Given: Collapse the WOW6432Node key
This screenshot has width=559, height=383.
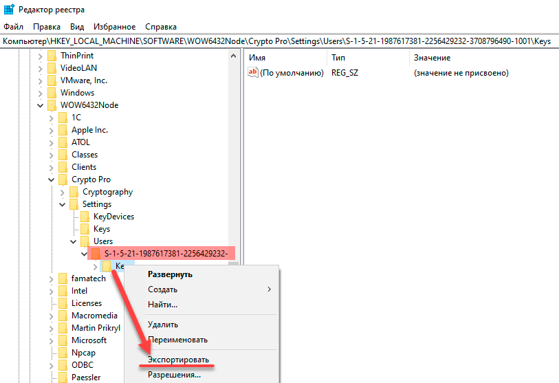Looking at the screenshot, I should coord(41,106).
